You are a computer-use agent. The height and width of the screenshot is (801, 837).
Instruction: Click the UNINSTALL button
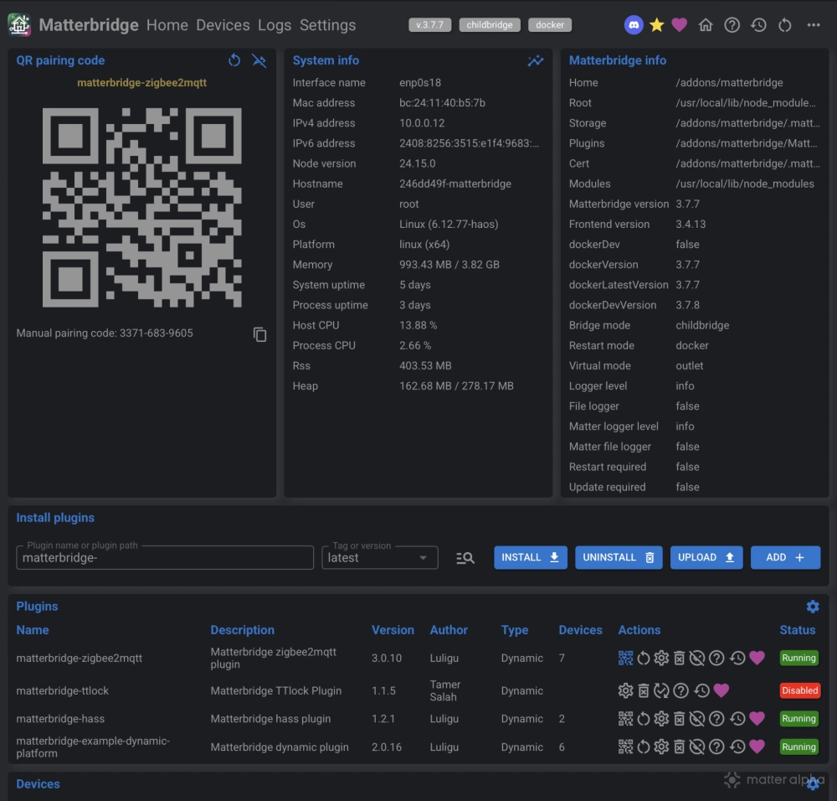click(619, 557)
